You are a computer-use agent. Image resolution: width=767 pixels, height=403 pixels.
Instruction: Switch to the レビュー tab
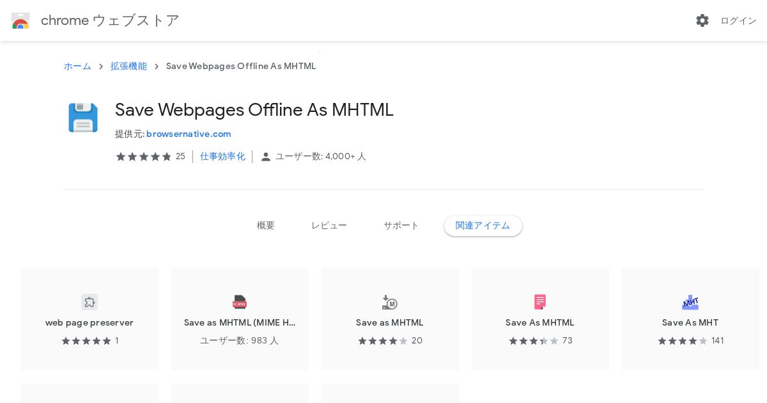point(329,226)
